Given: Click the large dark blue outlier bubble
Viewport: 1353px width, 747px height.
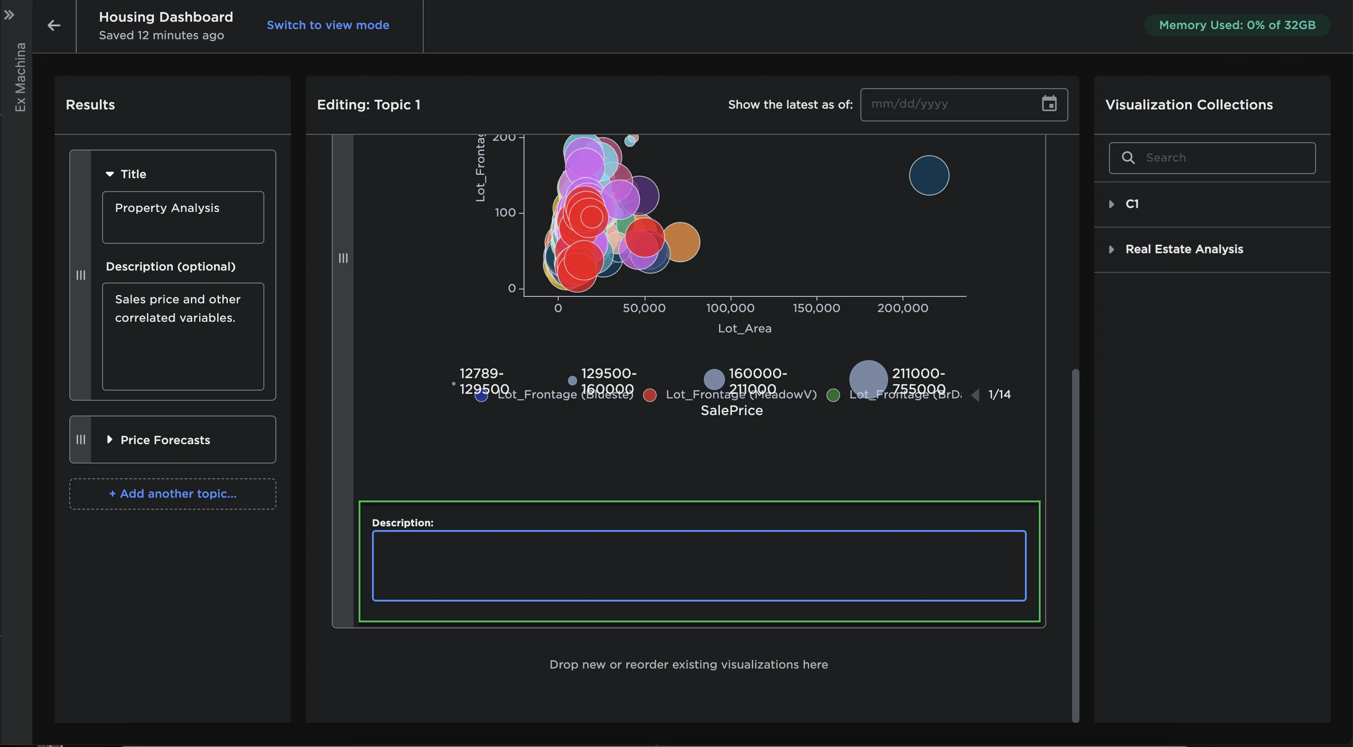Looking at the screenshot, I should click(929, 175).
